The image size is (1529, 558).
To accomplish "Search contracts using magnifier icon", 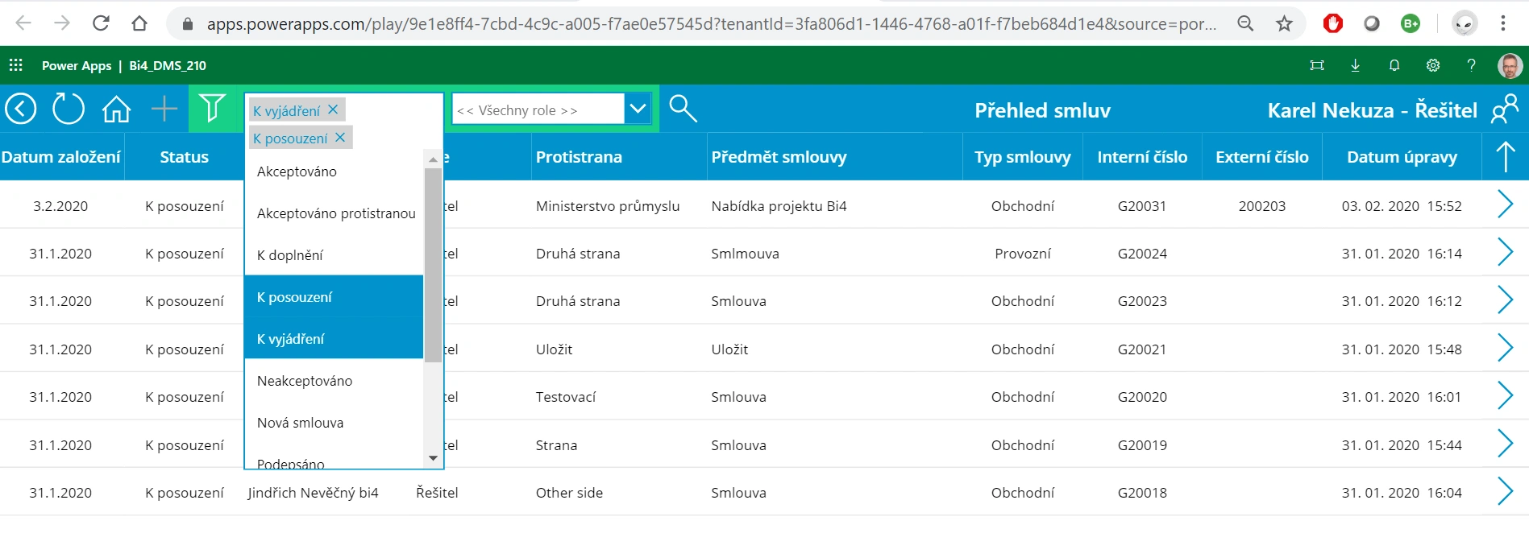I will point(683,108).
